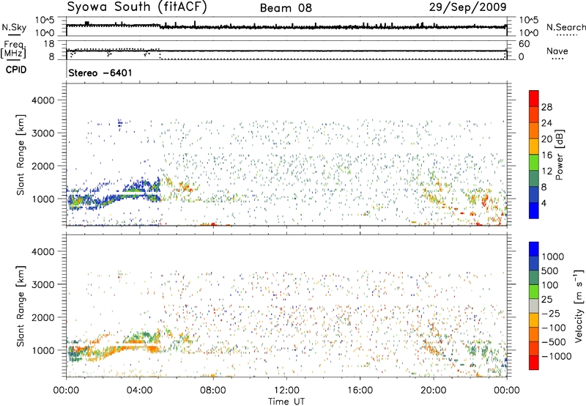The height and width of the screenshot is (406, 586).
Task: Click "4000" tick on power panel range axis
Action: pyautogui.click(x=42, y=100)
